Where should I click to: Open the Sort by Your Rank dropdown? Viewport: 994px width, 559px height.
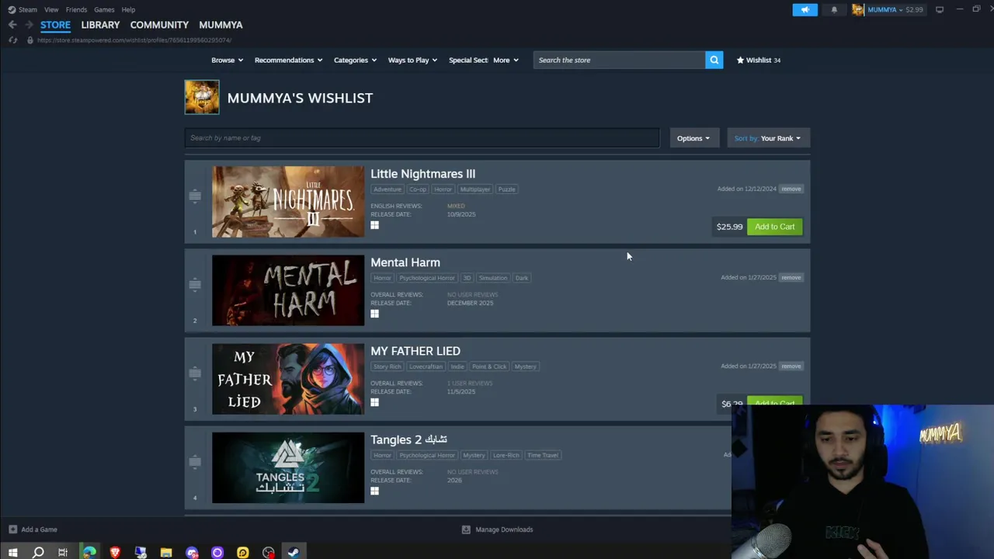point(768,138)
